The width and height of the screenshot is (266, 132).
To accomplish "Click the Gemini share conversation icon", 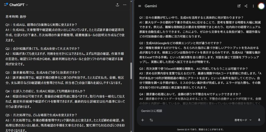I will pyautogui.click(x=246, y=6).
